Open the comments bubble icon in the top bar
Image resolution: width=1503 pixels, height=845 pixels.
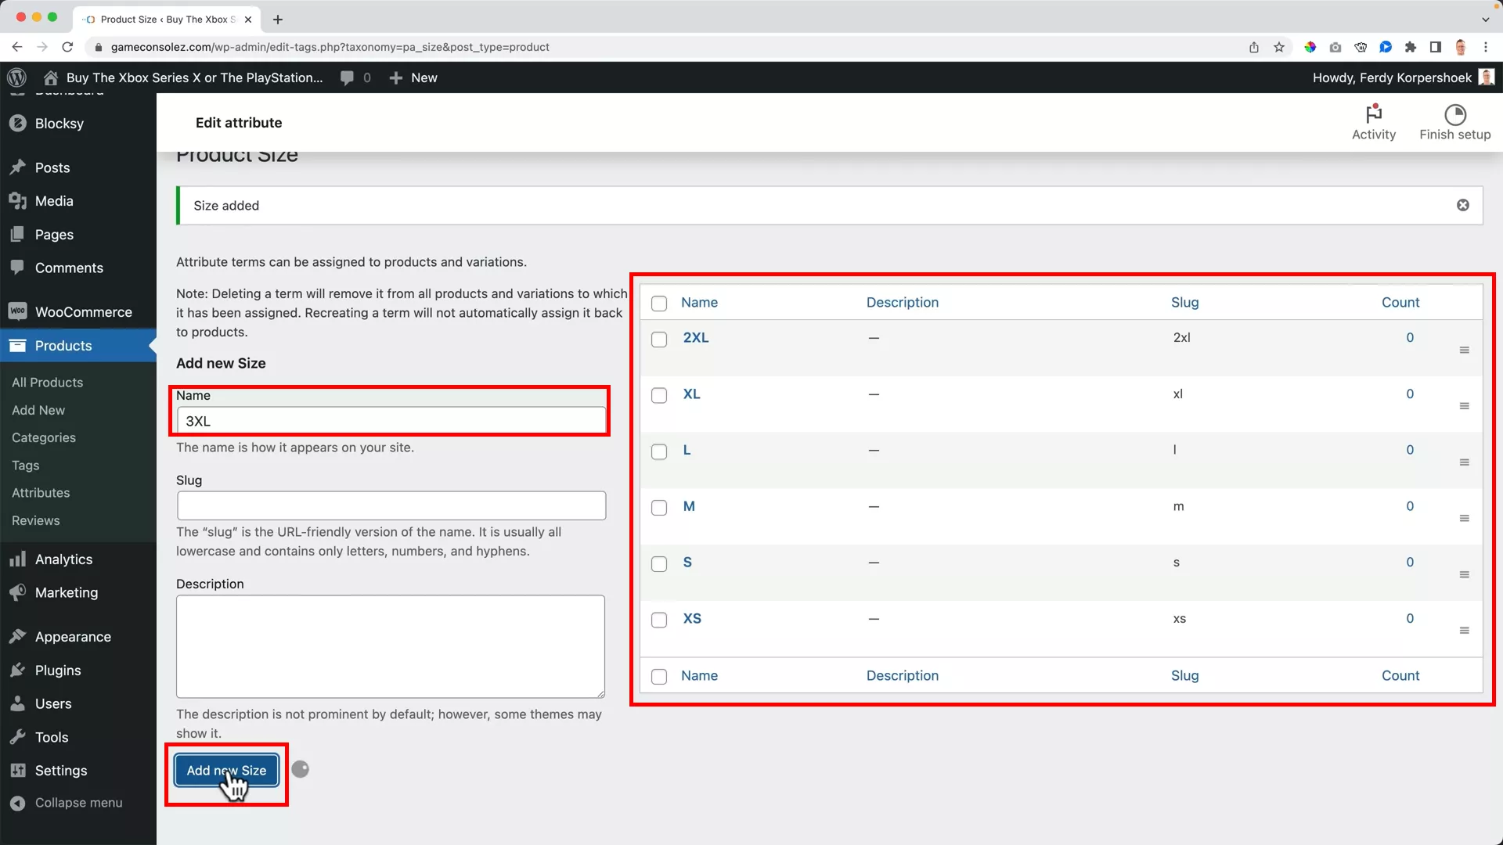(347, 77)
